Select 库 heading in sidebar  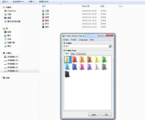tap(5, 28)
